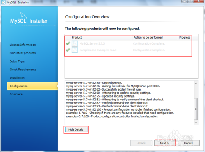This screenshot has height=152, width=205.
Task: Click green checkmark beside MySQL Server 5.7.3
Action: coord(68,43)
